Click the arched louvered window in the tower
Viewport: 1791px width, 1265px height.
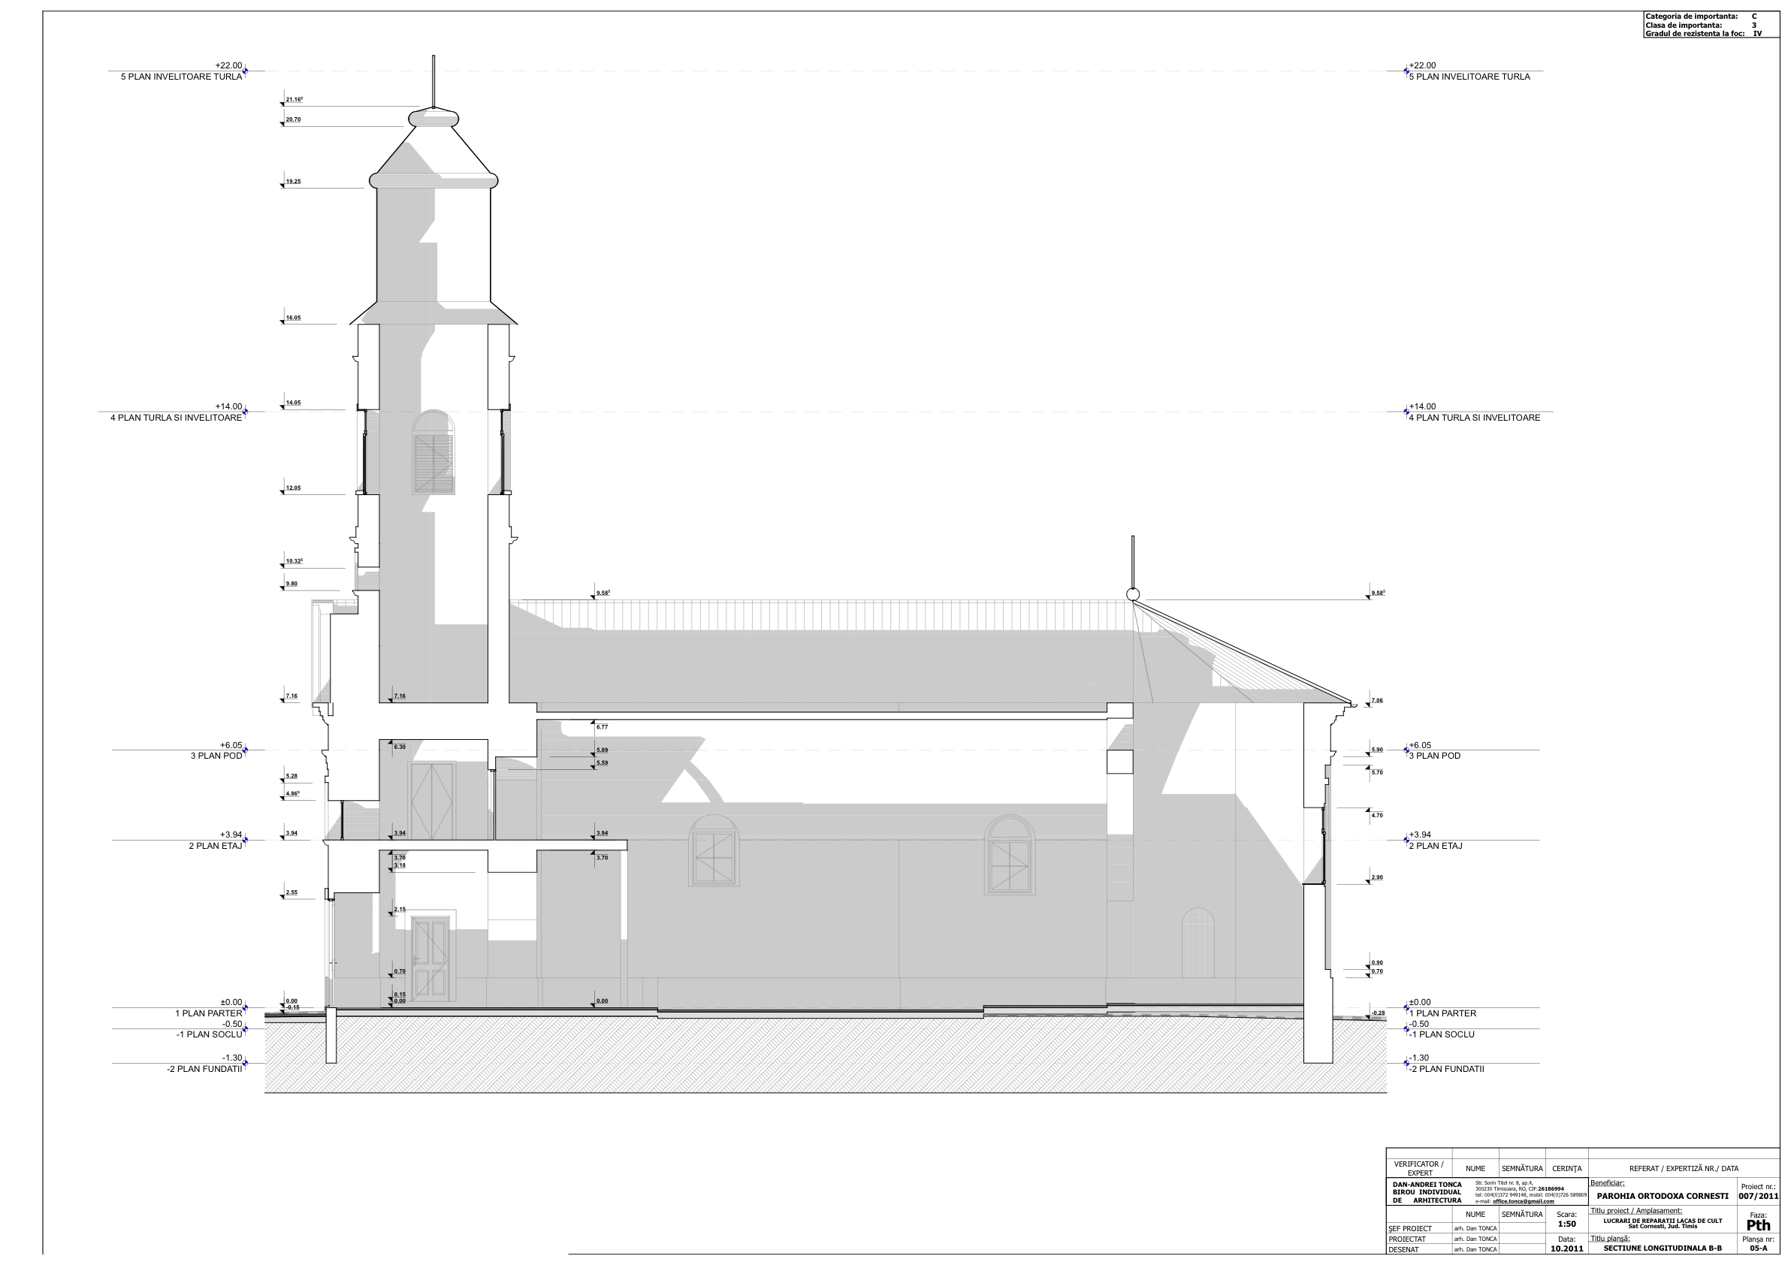[x=433, y=453]
